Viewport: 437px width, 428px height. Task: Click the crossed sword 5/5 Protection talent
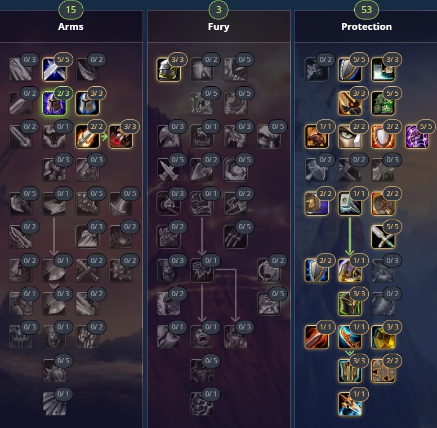pyautogui.click(x=383, y=237)
